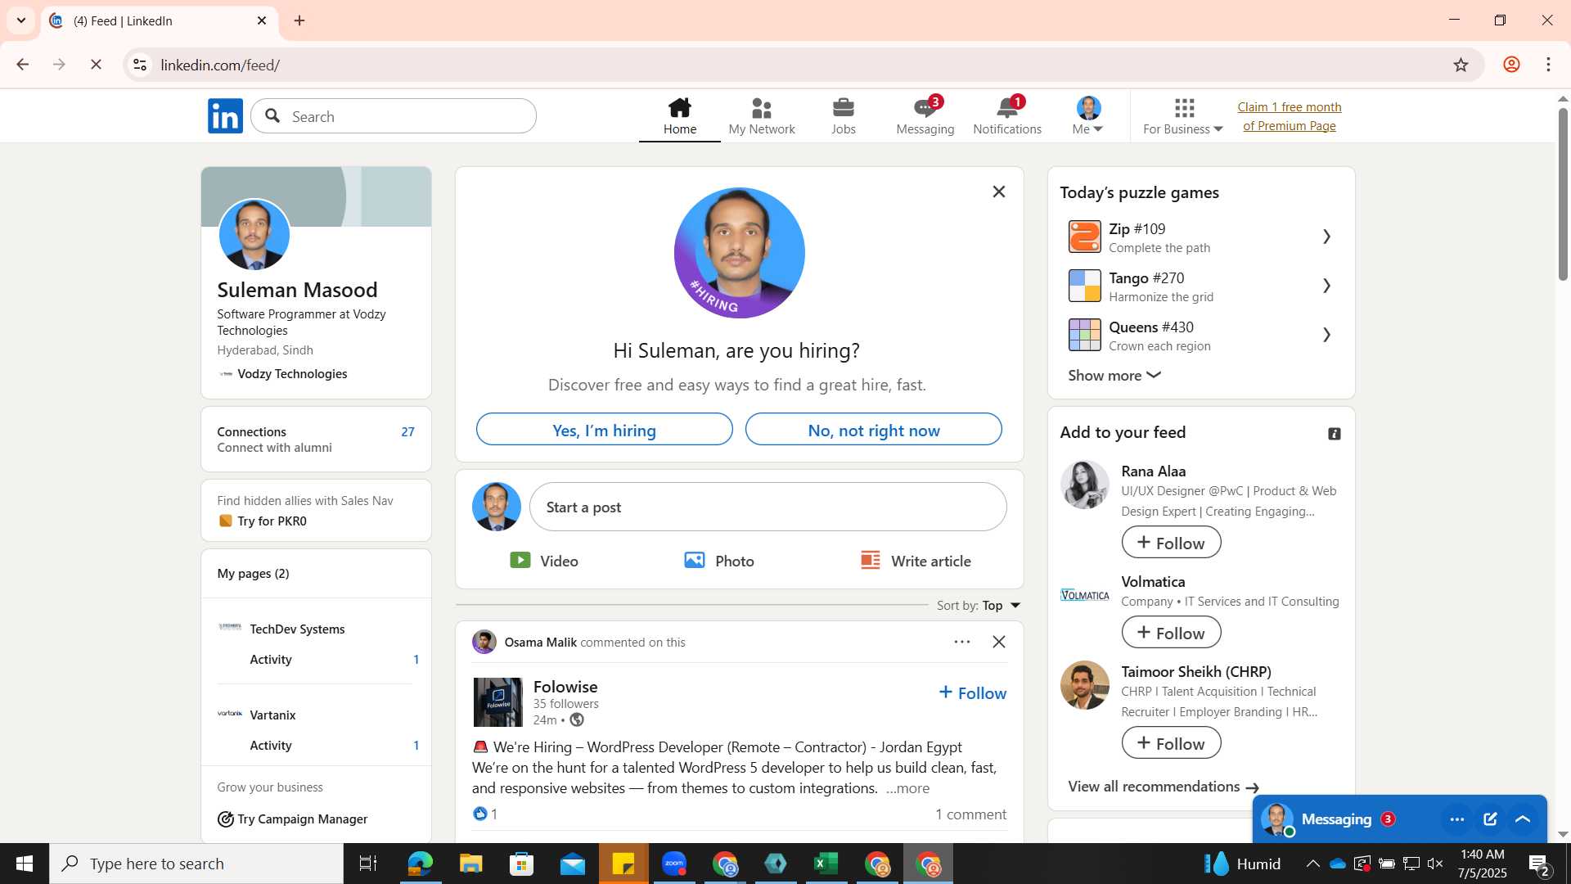The image size is (1571, 884).
Task: Open the TechDev Systems page
Action: (297, 629)
